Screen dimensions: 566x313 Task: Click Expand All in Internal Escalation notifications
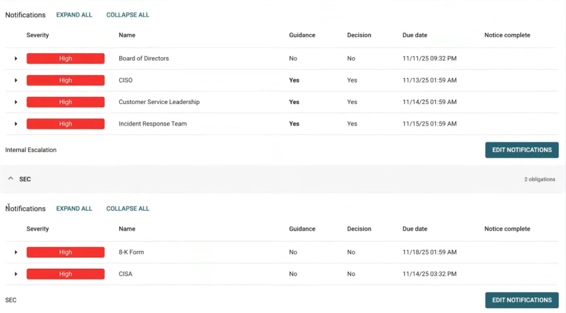74,15
